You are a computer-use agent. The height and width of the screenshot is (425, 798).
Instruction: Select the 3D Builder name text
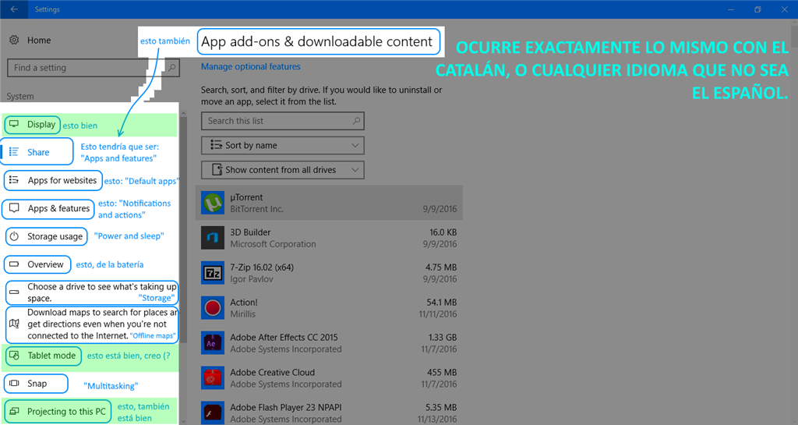pyautogui.click(x=250, y=232)
